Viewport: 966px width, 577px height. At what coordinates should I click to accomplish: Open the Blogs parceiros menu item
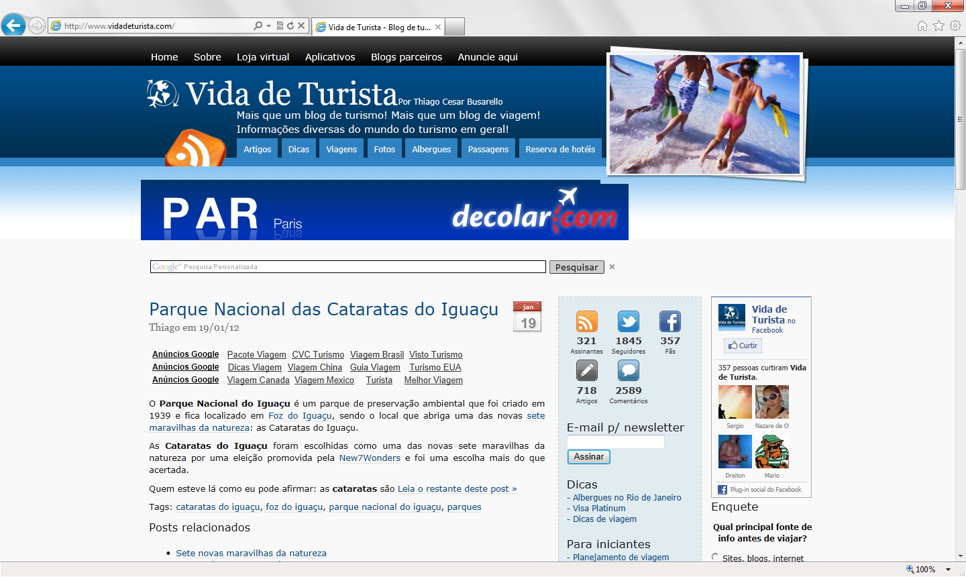pos(407,57)
